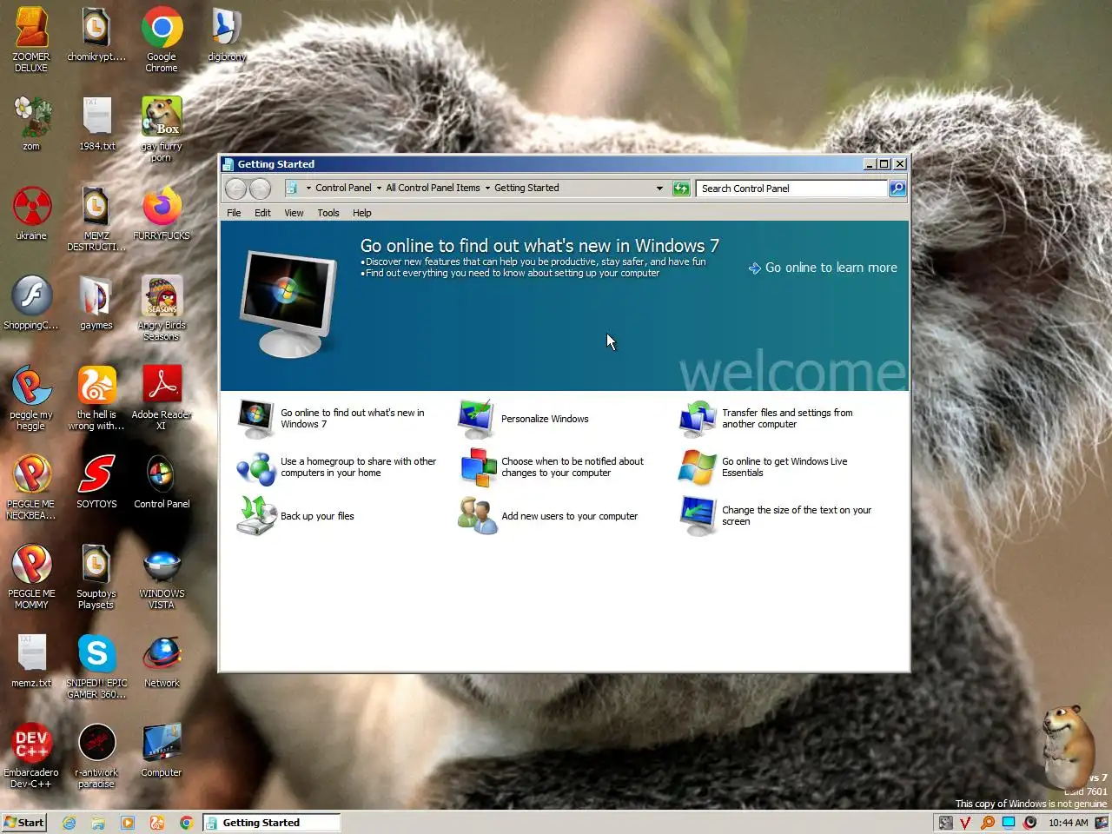This screenshot has width=1112, height=834.
Task: Select the memz.txt file icon
Action: 31,660
